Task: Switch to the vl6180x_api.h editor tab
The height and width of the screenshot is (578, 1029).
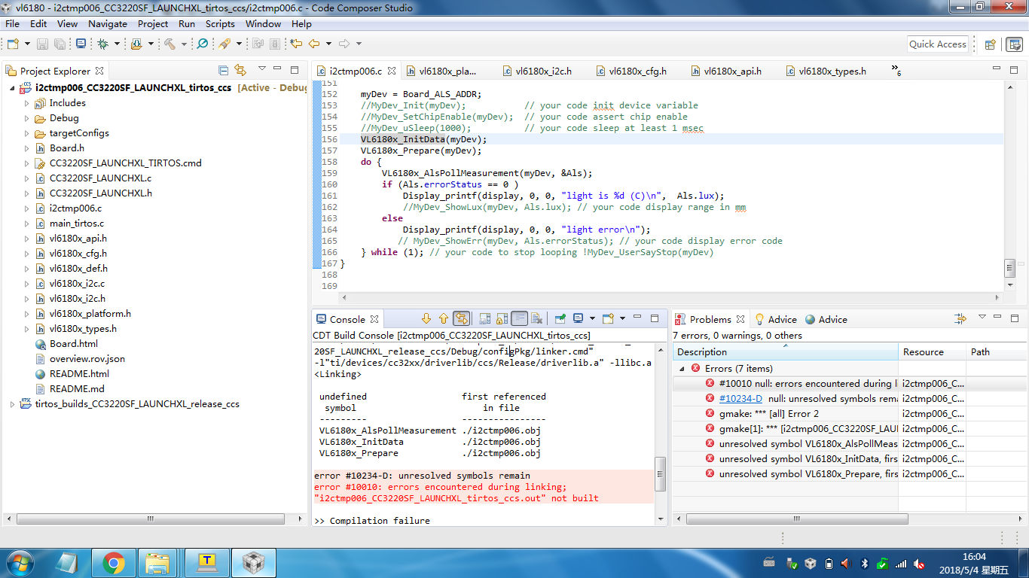Action: pyautogui.click(x=731, y=71)
